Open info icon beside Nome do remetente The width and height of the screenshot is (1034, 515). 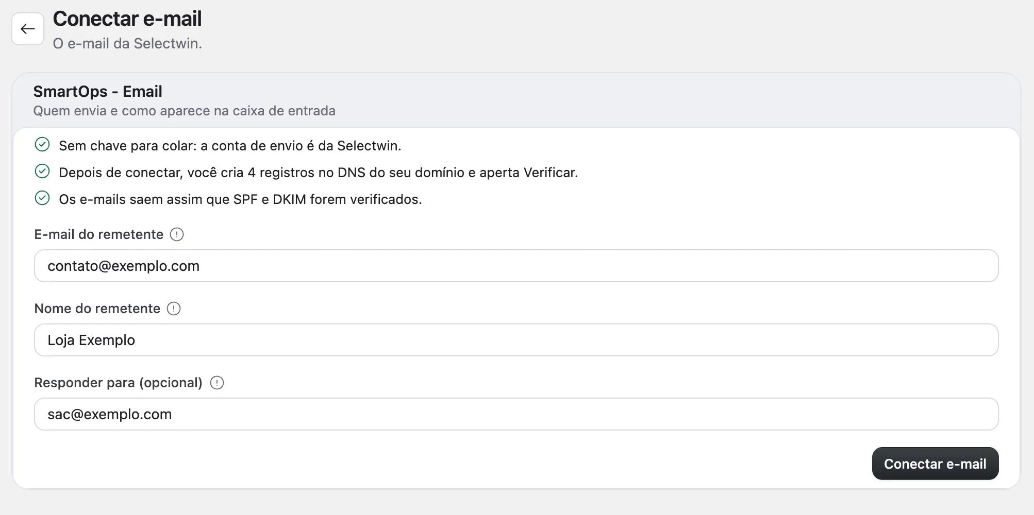click(174, 308)
